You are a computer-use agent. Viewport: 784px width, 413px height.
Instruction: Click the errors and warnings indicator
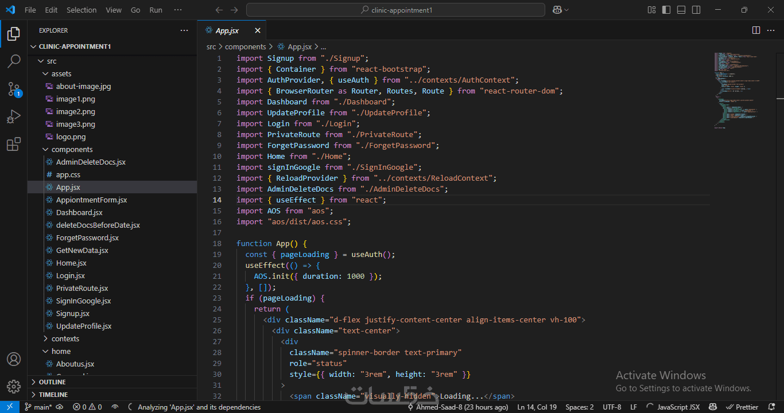click(x=87, y=407)
